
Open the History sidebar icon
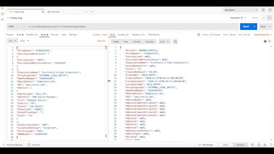pyautogui.click(x=3, y=9)
